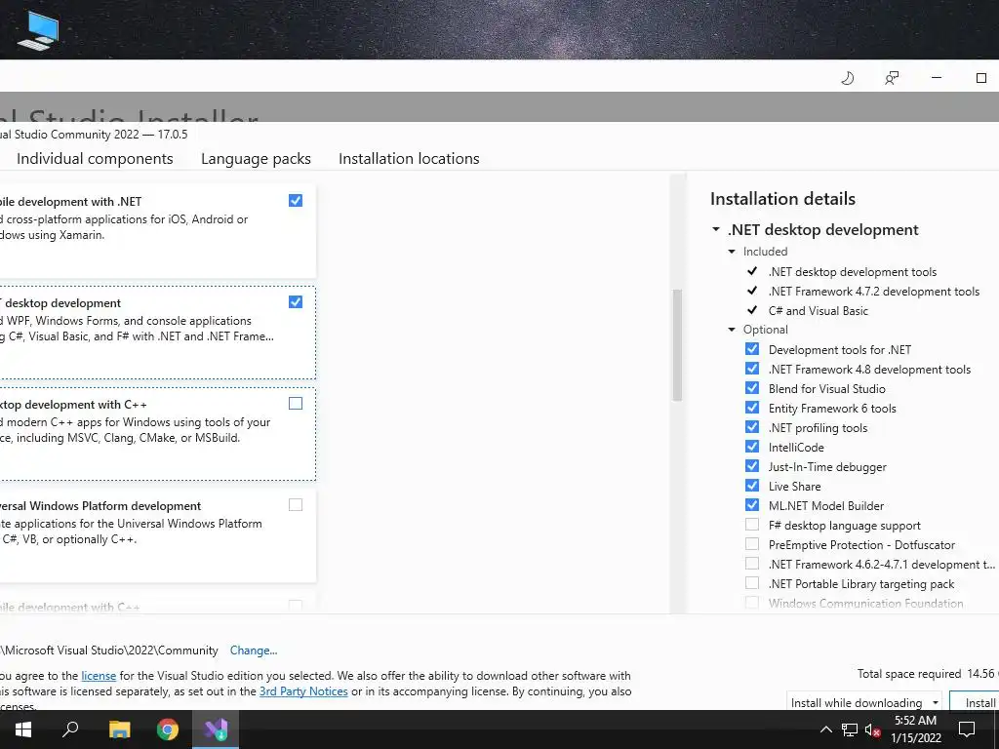Image resolution: width=999 pixels, height=749 pixels.
Task: Uncheck .NET Framework 4.8 development tools
Action: (x=752, y=369)
